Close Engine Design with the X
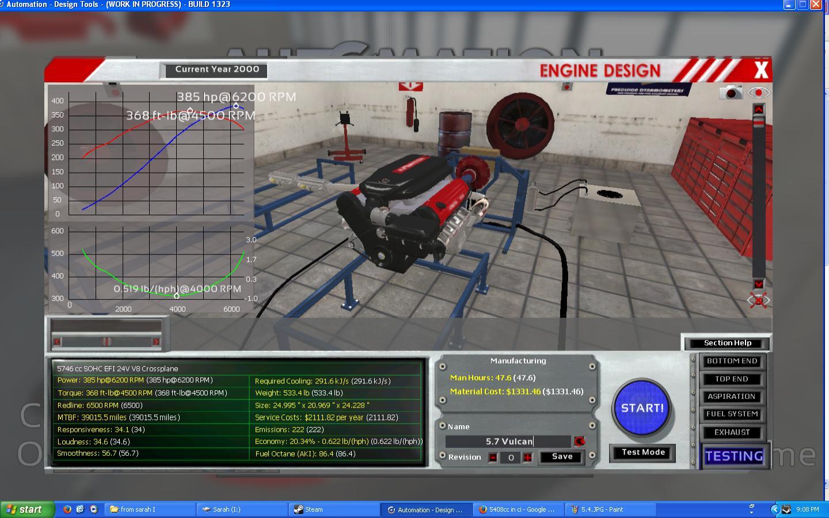This screenshot has width=829, height=518. pyautogui.click(x=761, y=70)
